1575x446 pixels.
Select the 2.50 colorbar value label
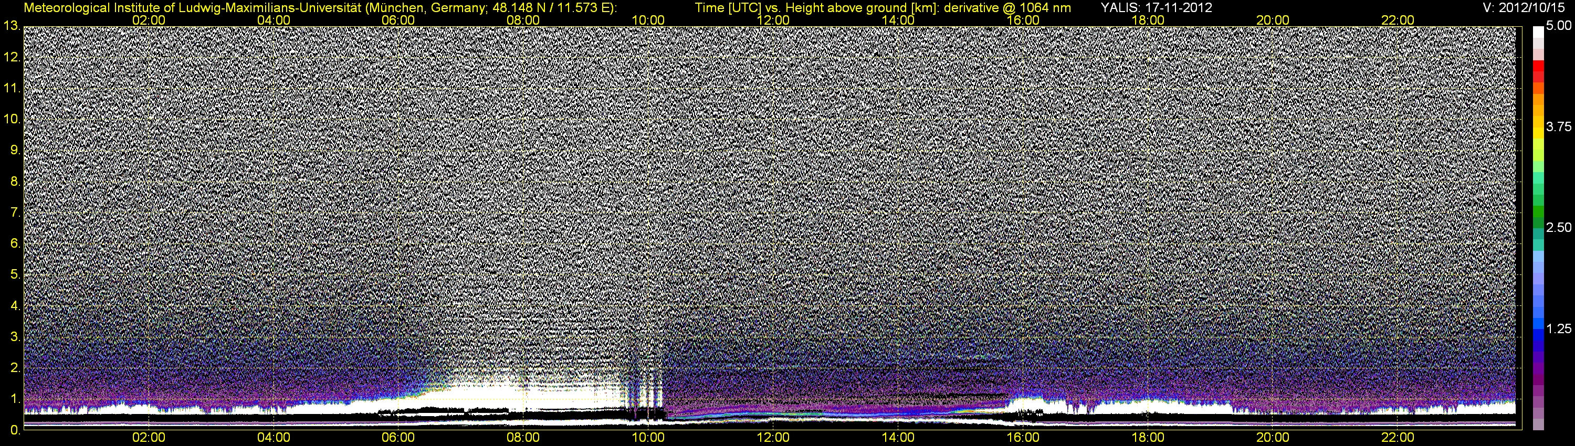(x=1558, y=228)
